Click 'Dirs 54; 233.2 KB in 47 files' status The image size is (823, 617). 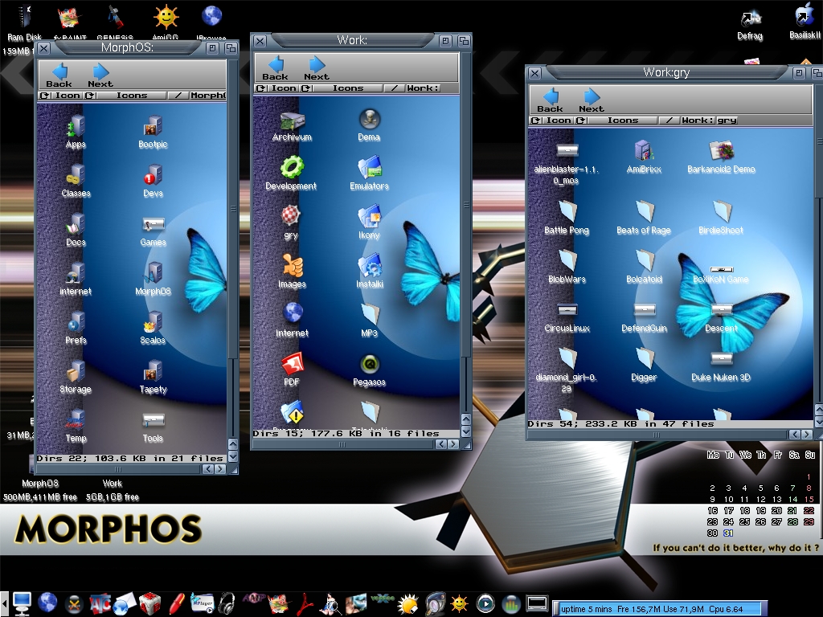pyautogui.click(x=621, y=424)
